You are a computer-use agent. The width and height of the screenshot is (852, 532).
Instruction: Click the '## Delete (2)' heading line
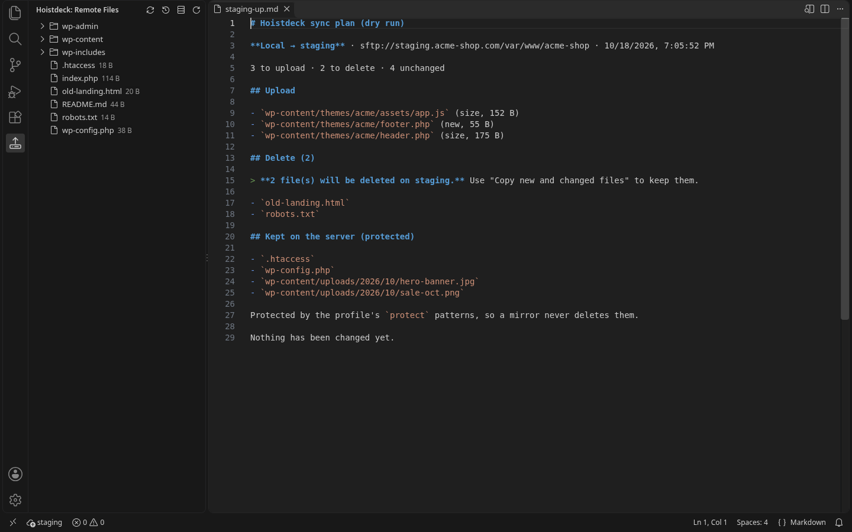point(282,158)
